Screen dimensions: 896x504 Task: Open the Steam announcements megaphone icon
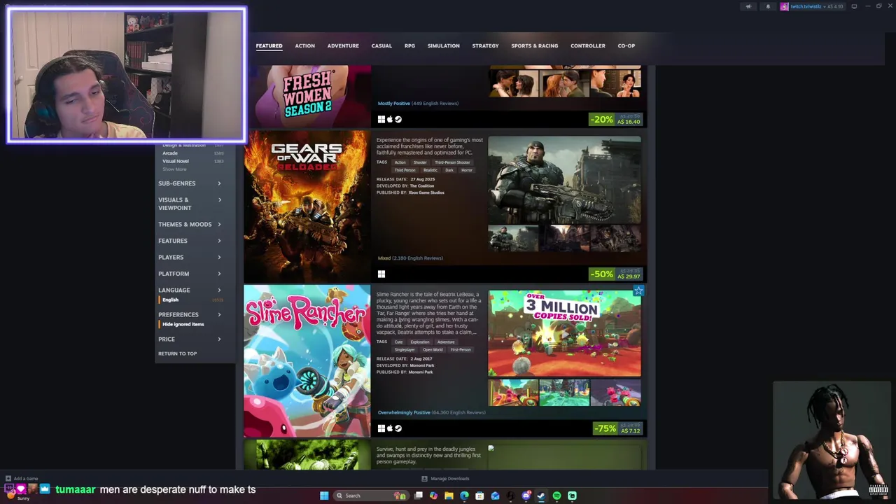[x=748, y=6]
